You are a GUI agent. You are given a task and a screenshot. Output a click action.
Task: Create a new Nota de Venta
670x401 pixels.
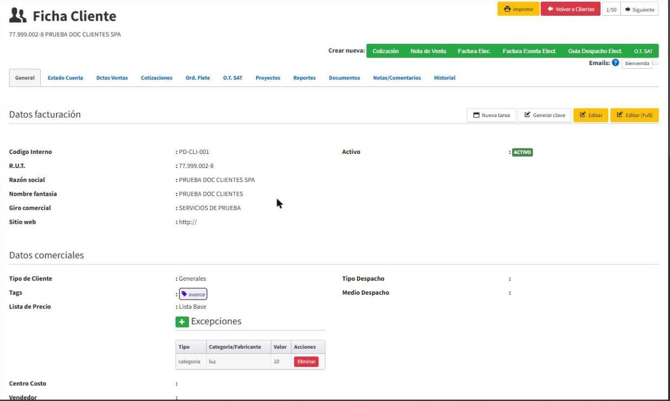pos(429,51)
